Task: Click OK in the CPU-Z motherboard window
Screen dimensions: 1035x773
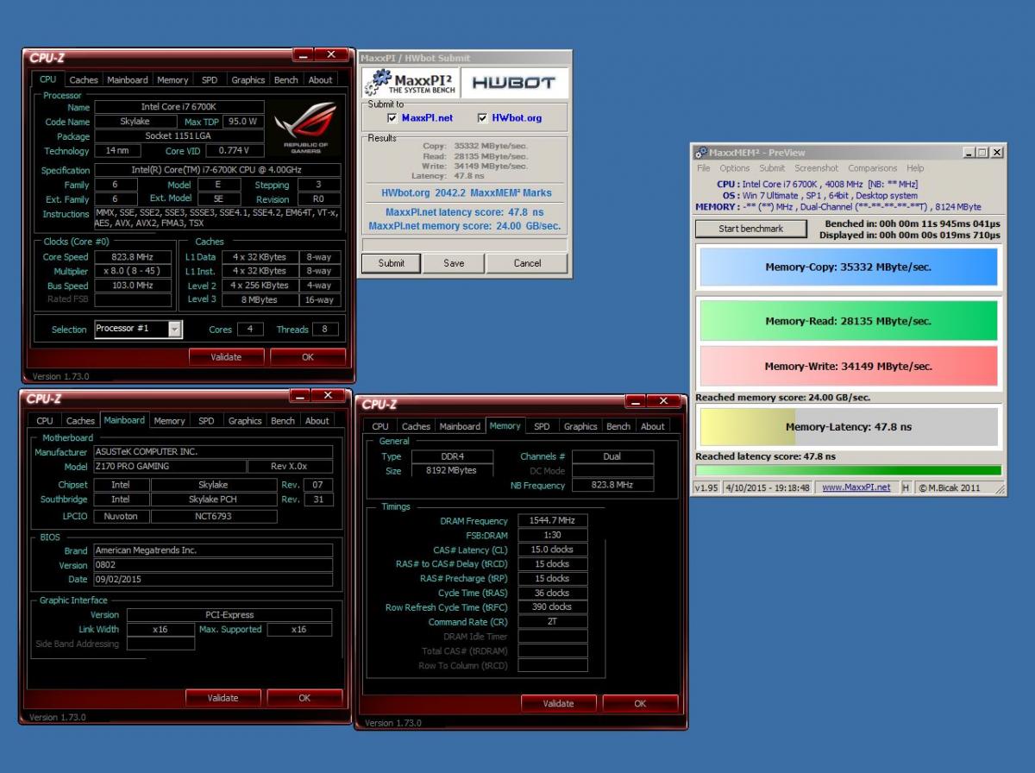Action: click(304, 698)
